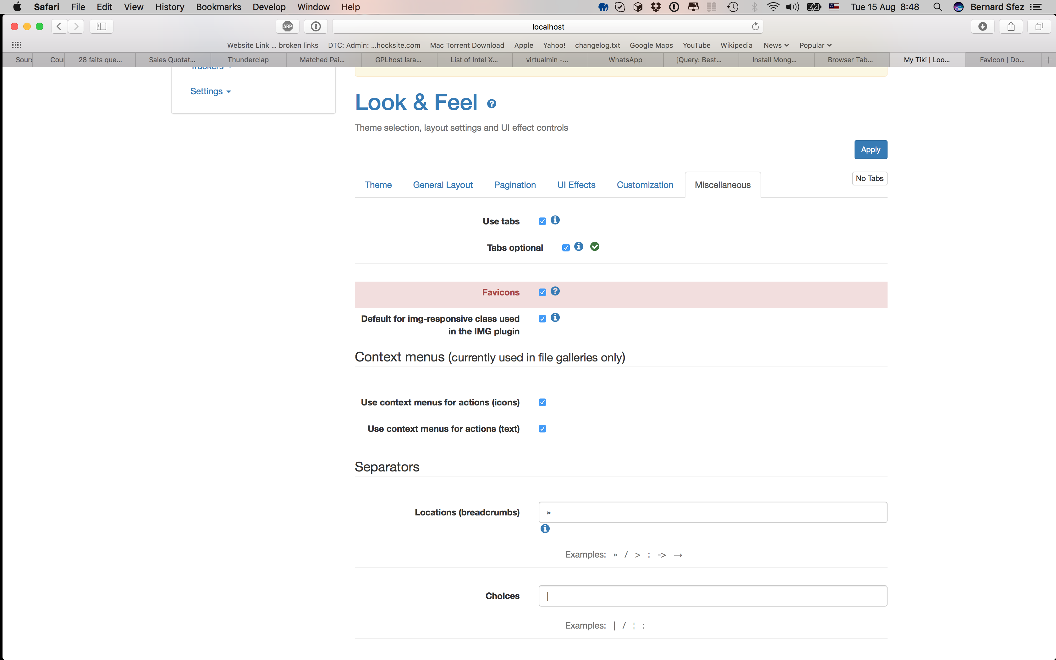Add a new Safari tab
Screen dimensions: 1056x660
point(1048,60)
